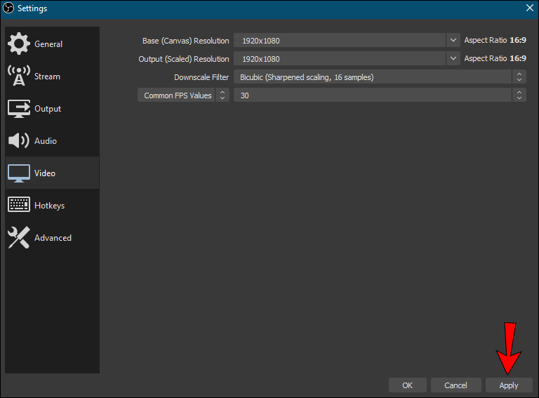Open the Downscale Filter combo box
Screen dimensions: 539x398
click(x=380, y=77)
